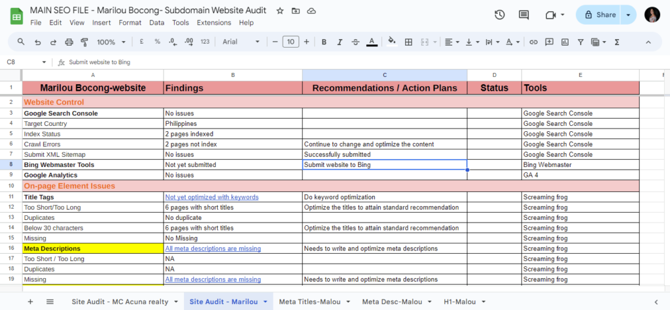Screen dimensions: 670x310
Task: Format as percent
Action: pos(157,42)
